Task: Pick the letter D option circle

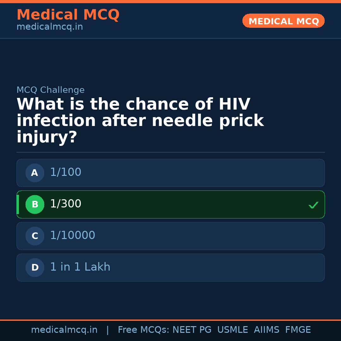Action: point(35,267)
